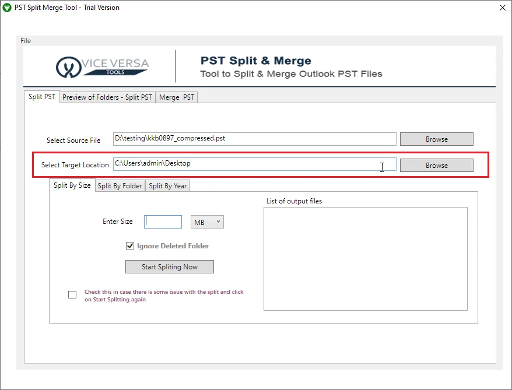Browse for the target location folder
Viewport: 512px width, 390px height.
[437, 165]
